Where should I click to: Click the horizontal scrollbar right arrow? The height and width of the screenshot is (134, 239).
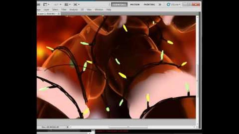[x=194, y=127]
